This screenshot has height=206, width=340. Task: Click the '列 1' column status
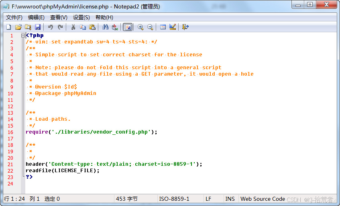point(35,199)
